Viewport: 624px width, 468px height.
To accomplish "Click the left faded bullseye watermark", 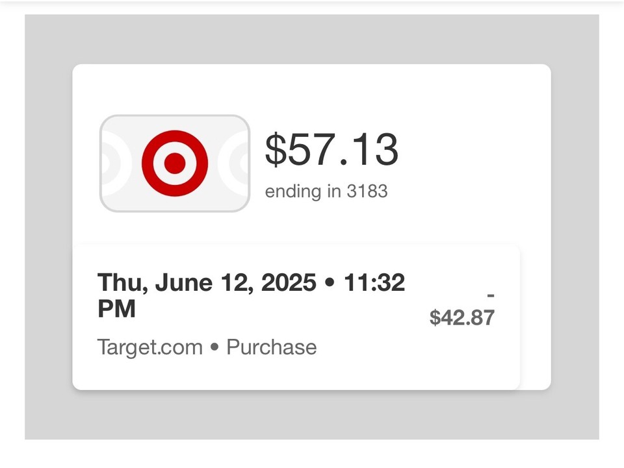I will pyautogui.click(x=107, y=162).
